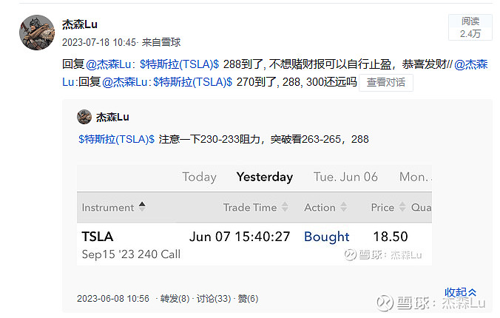
Task: Sort by Action column arrows
Action: point(343,207)
